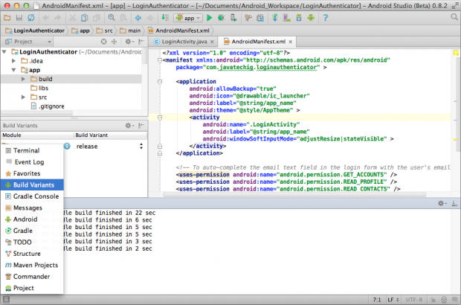Click the Synchronize toolbar icon
Image resolution: width=461 pixels, height=305 pixels.
pos(31,18)
